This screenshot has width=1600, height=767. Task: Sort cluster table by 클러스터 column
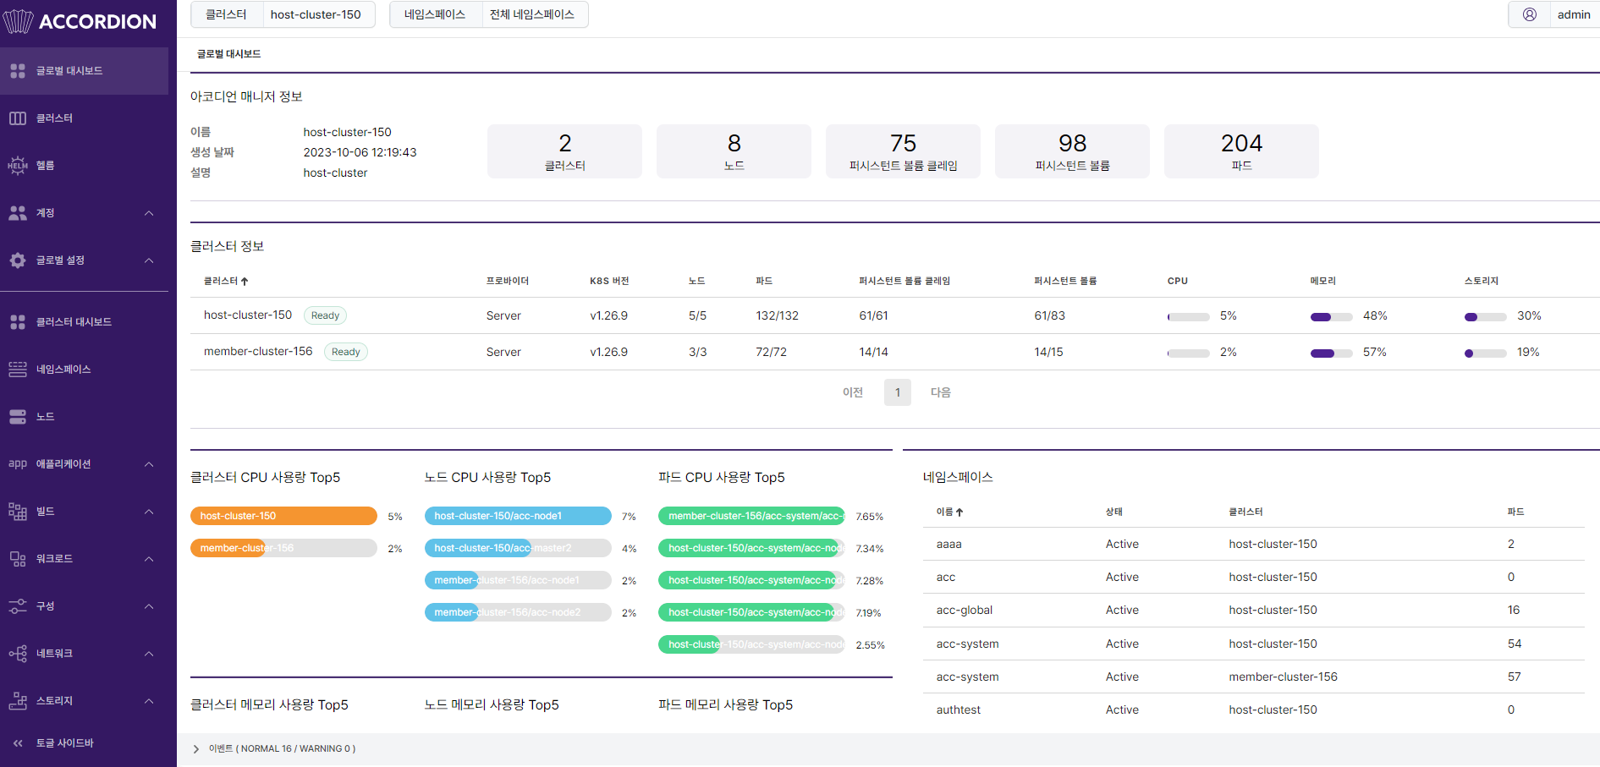(x=226, y=281)
